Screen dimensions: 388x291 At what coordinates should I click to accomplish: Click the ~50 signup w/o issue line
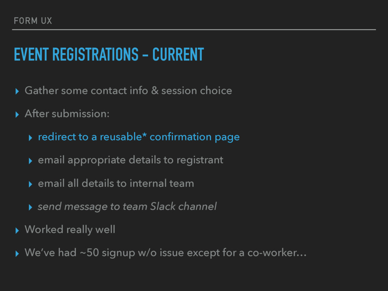[x=166, y=253]
